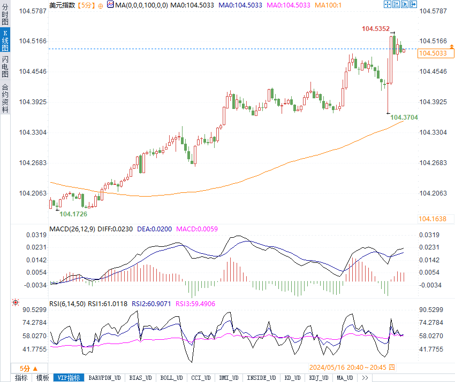
Task: Click the 【5分】 period selector in chart header
Action: (86, 5)
